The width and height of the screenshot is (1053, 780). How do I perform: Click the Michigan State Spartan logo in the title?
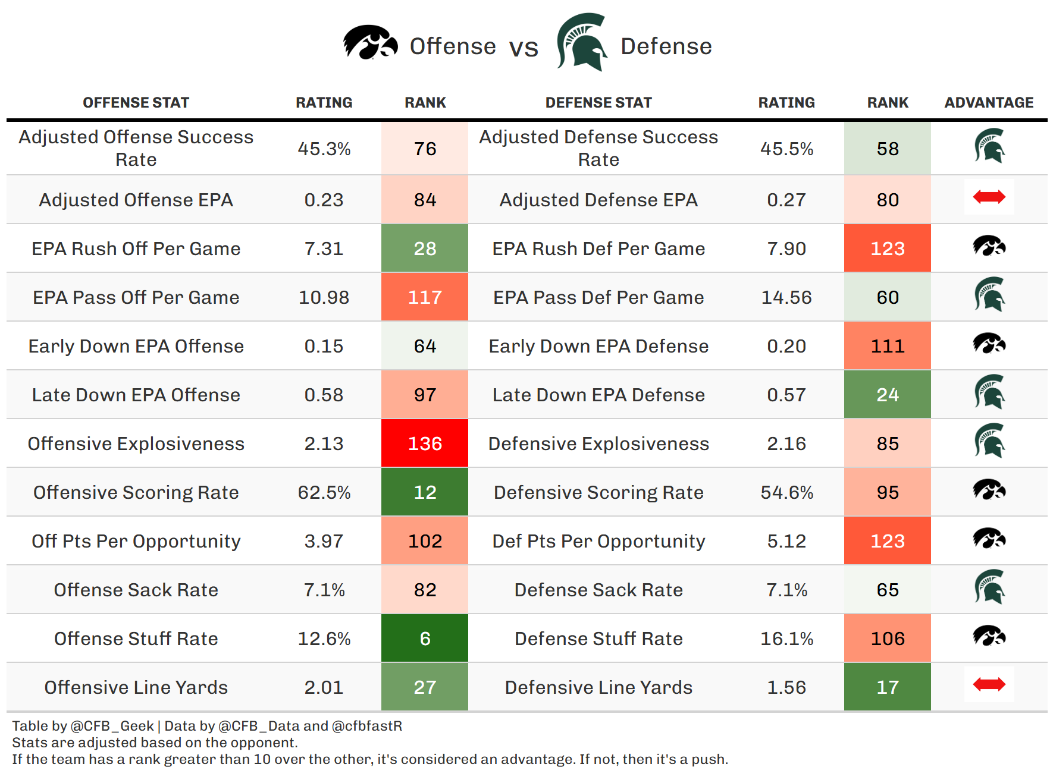(582, 43)
